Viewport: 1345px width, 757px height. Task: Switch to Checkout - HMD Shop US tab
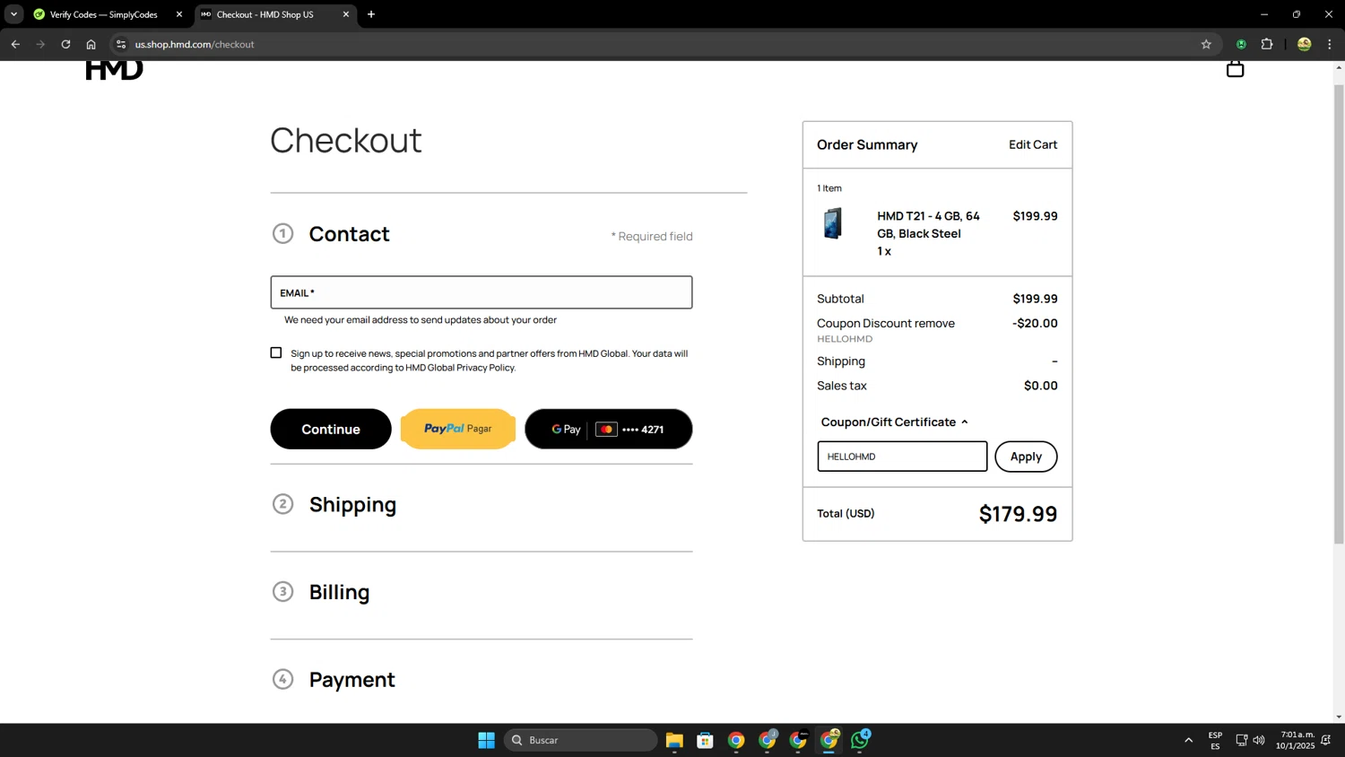tap(265, 14)
